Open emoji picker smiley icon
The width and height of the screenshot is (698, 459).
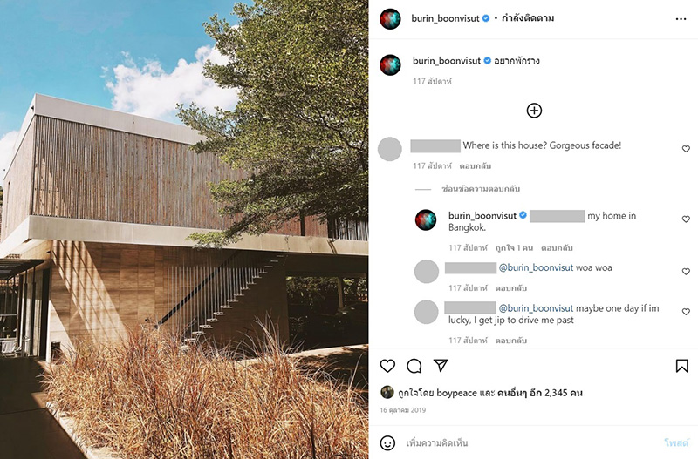pos(387,442)
